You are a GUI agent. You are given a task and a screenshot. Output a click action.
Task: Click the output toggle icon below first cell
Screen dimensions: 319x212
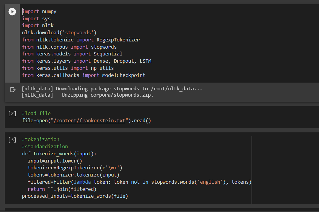(13, 90)
